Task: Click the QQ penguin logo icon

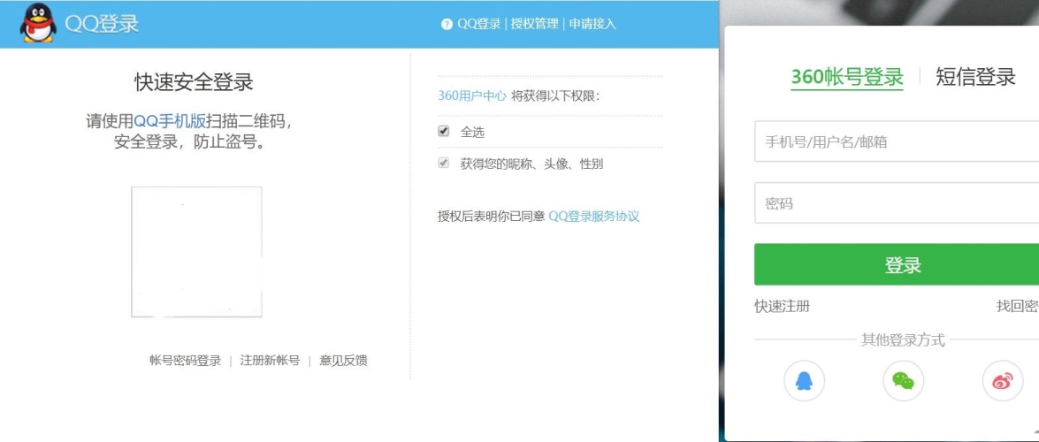Action: coord(38,23)
